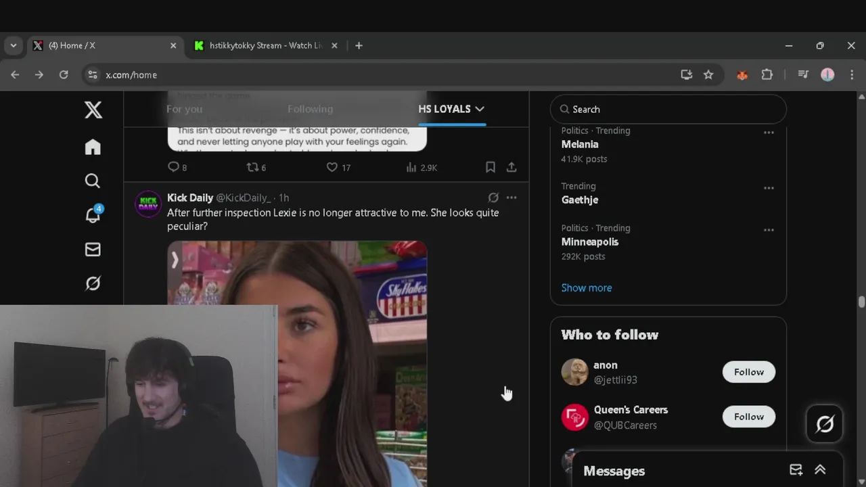This screenshot has width=866, height=487.
Task: Repost the post with 6 reposts
Action: (x=256, y=167)
